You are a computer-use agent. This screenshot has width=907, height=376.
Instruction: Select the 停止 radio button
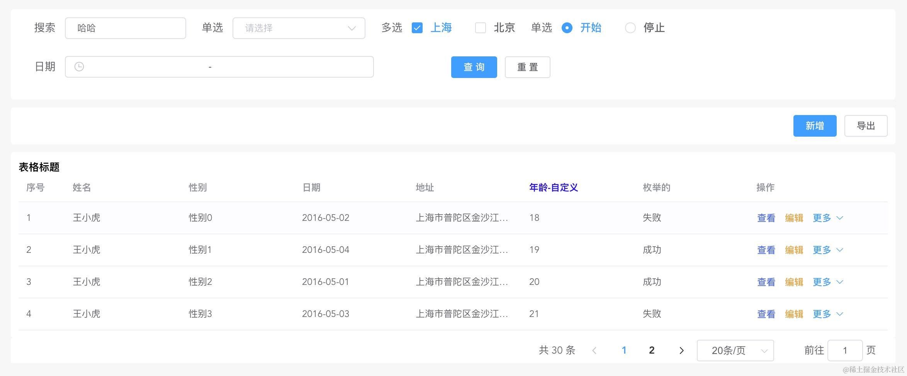tap(630, 28)
